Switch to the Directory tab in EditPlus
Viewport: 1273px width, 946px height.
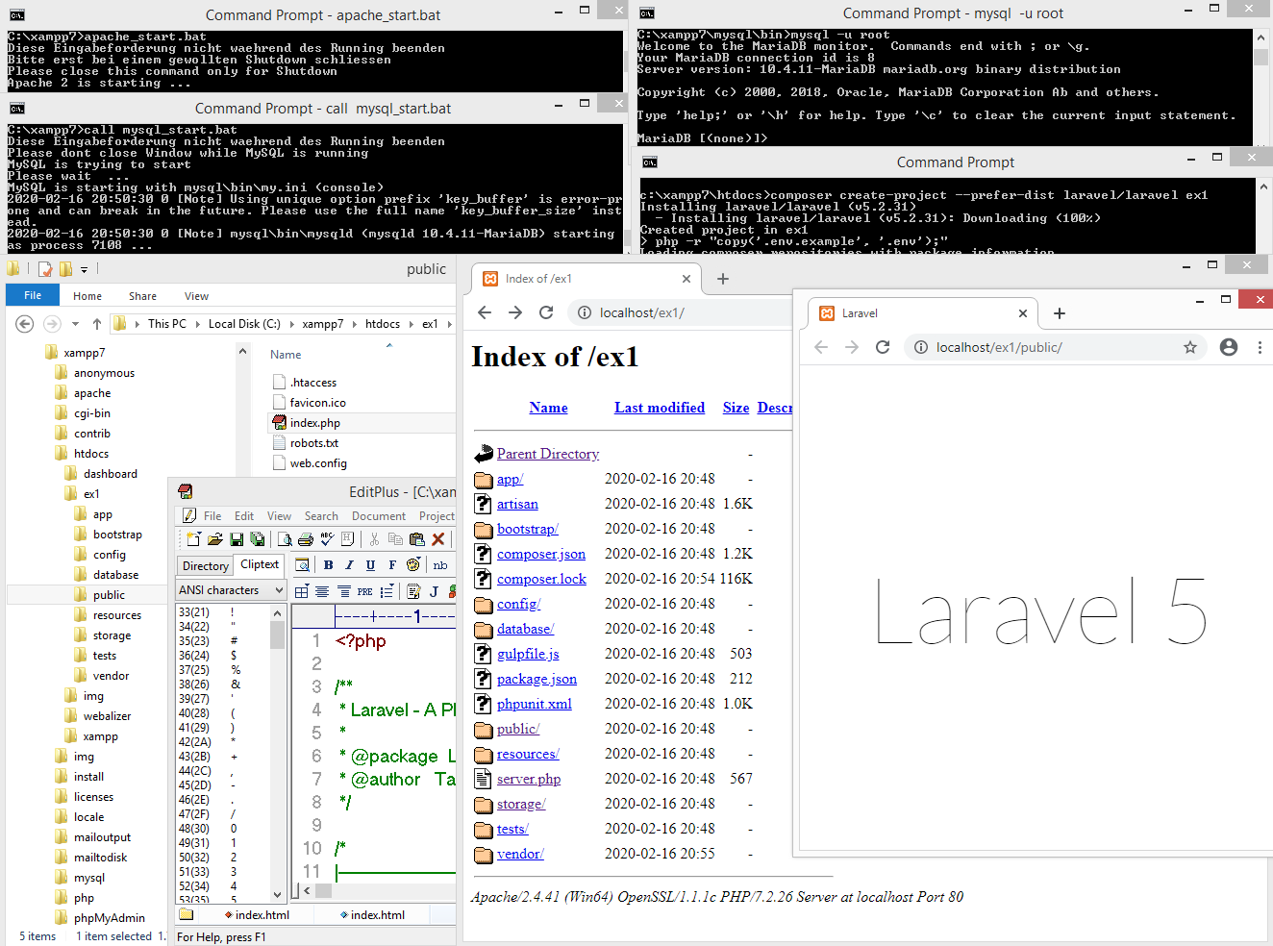pyautogui.click(x=206, y=565)
